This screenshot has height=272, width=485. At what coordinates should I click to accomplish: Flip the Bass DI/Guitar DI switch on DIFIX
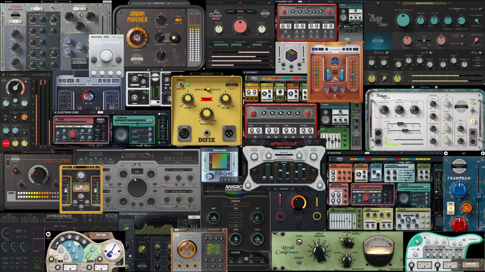(x=208, y=89)
